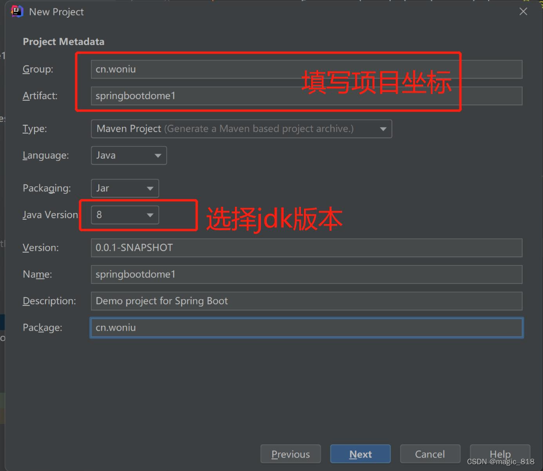Focus the Artifact field with springbootdome1

307,96
